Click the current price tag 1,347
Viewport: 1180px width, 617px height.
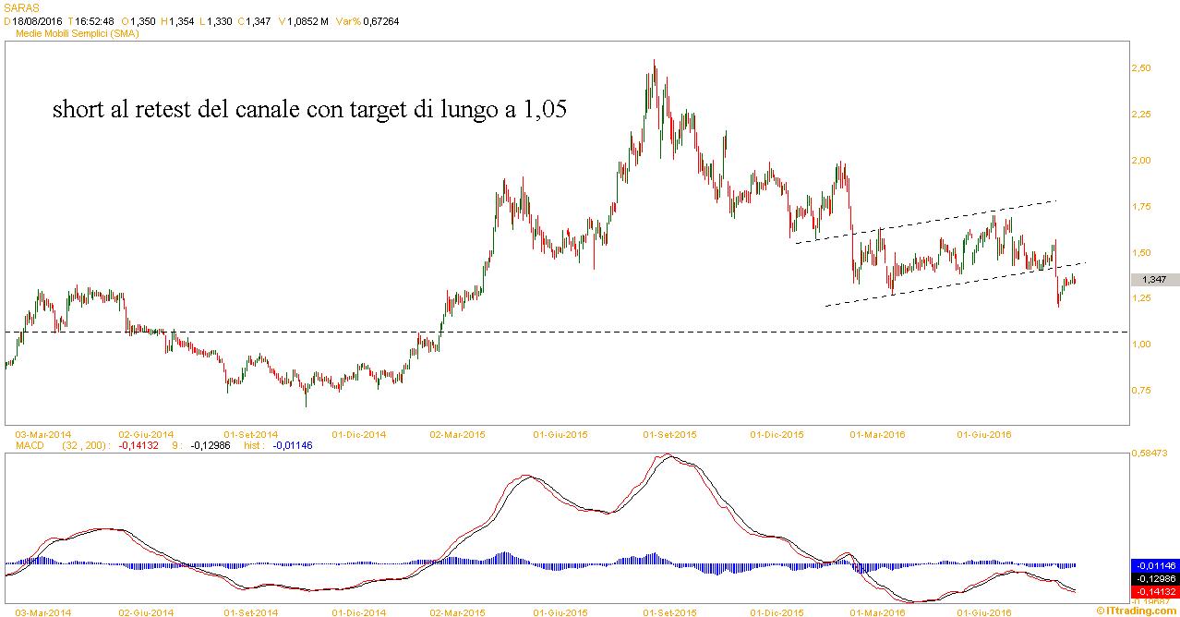(1154, 279)
